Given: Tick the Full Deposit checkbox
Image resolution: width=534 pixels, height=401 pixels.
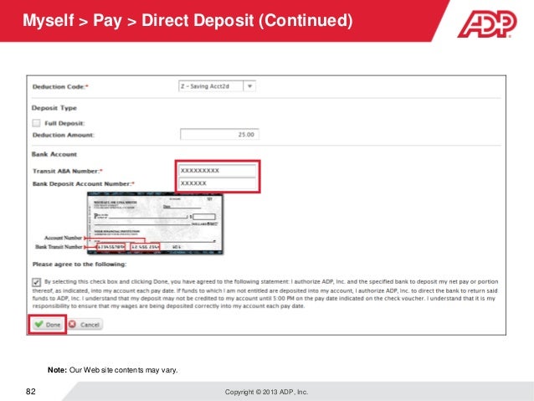Looking at the screenshot, I should pyautogui.click(x=36, y=123).
